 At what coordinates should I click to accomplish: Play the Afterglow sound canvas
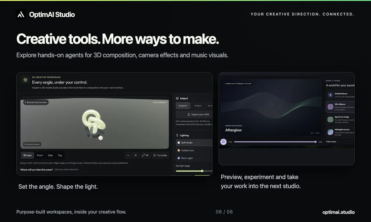pos(223,142)
